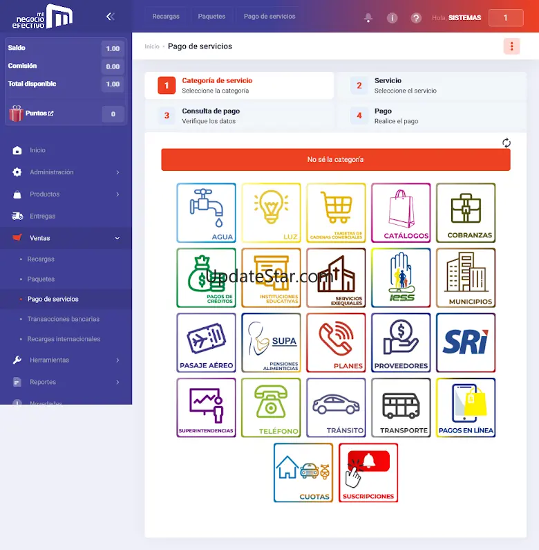Click the No sé la categoría button
This screenshot has height=550, width=539.
[x=336, y=160]
